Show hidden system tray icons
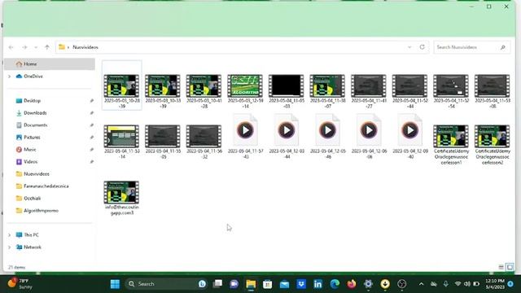521x293 pixels. 422,284
